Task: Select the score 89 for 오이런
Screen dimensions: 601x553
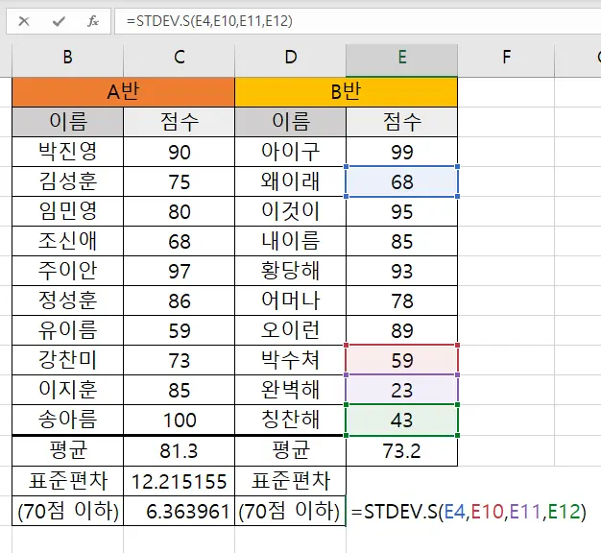Action: (401, 330)
